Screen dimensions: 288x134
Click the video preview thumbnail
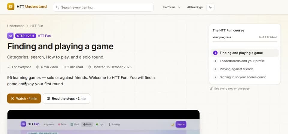103,122
